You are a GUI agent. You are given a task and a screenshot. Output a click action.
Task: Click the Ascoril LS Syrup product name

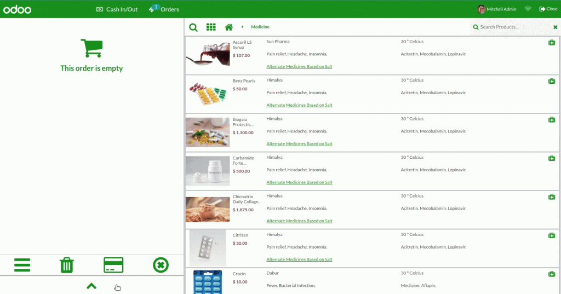pos(242,45)
